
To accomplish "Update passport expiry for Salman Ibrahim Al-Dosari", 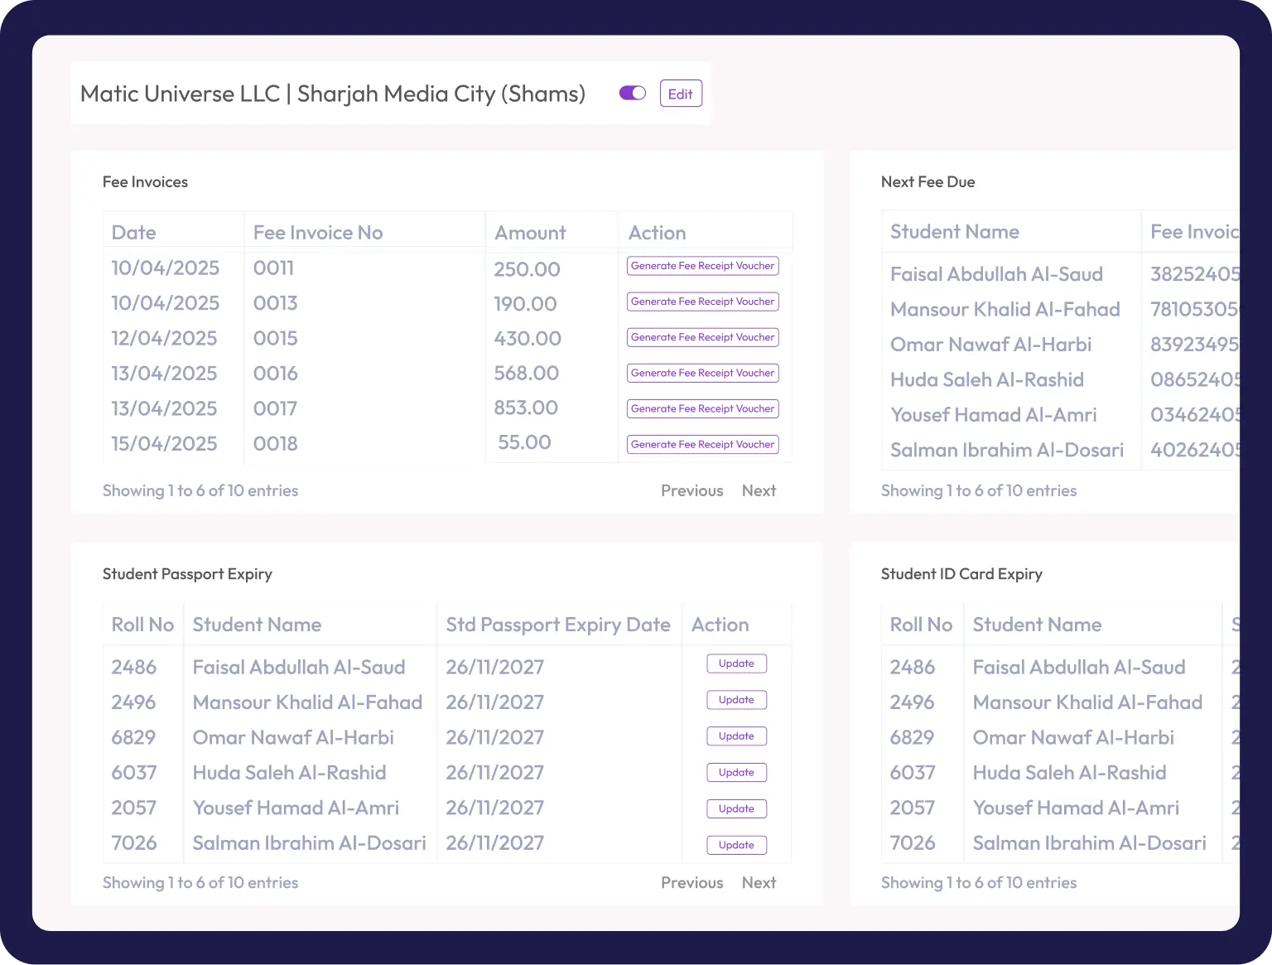I will click(x=736, y=845).
